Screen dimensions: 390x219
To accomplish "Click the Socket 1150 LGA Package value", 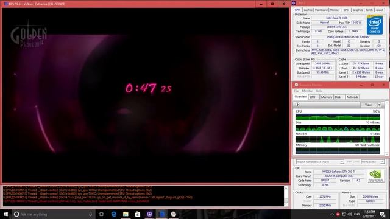I will click(336, 27).
